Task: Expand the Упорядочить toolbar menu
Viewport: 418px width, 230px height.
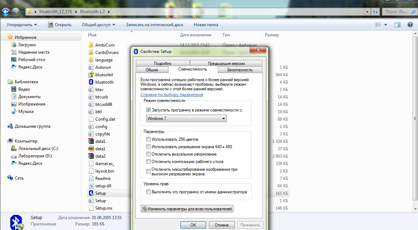Action: pos(22,25)
